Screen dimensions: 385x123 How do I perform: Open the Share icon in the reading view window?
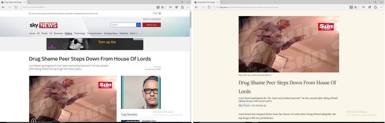point(375,7)
